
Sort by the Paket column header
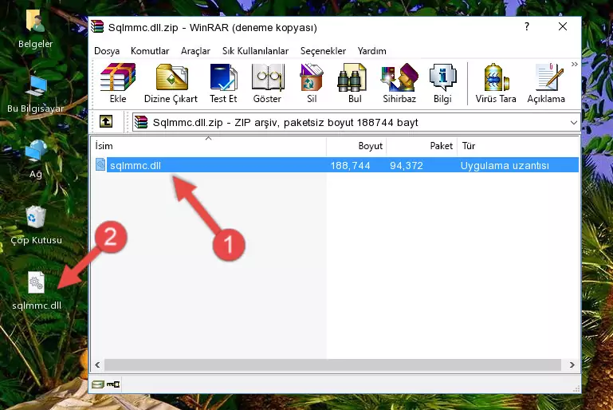pos(422,146)
